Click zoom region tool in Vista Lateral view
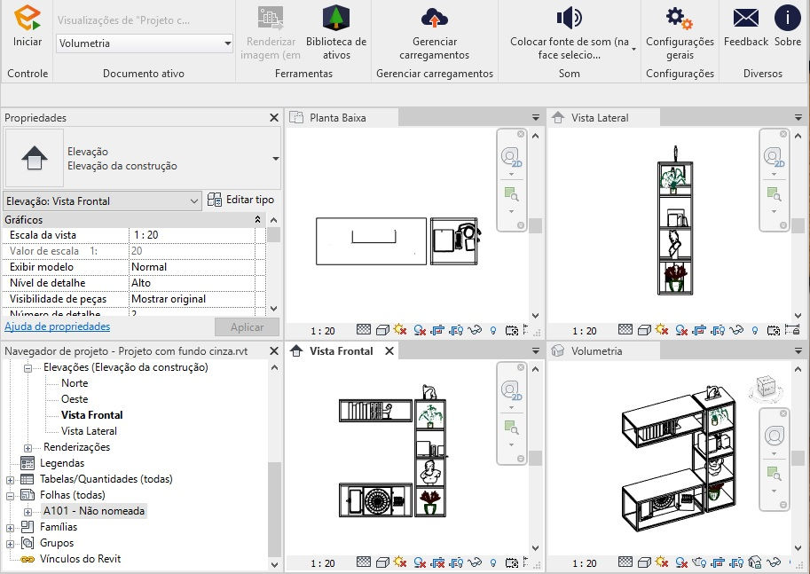Viewport: 810px width, 574px height. pyautogui.click(x=774, y=195)
